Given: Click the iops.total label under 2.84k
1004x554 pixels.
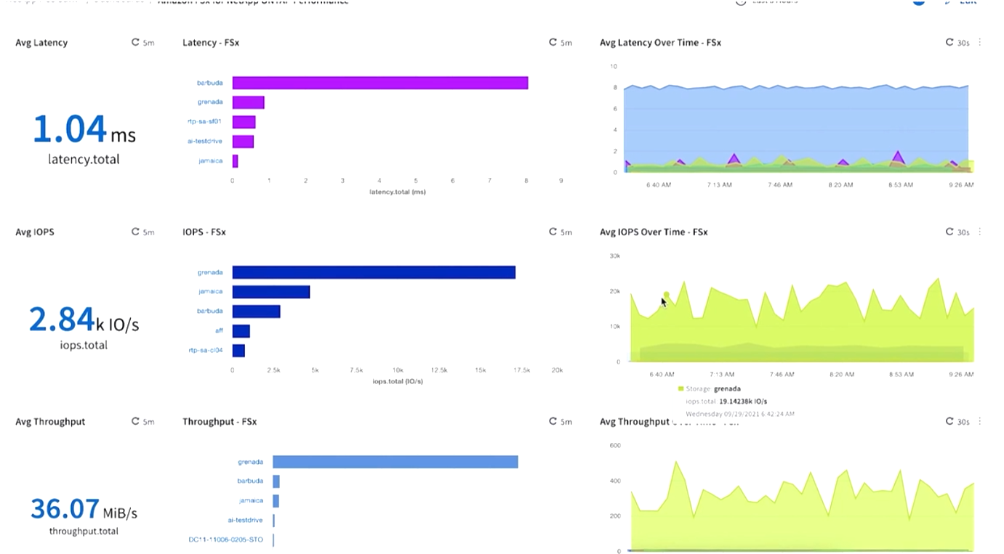Looking at the screenshot, I should point(84,346).
